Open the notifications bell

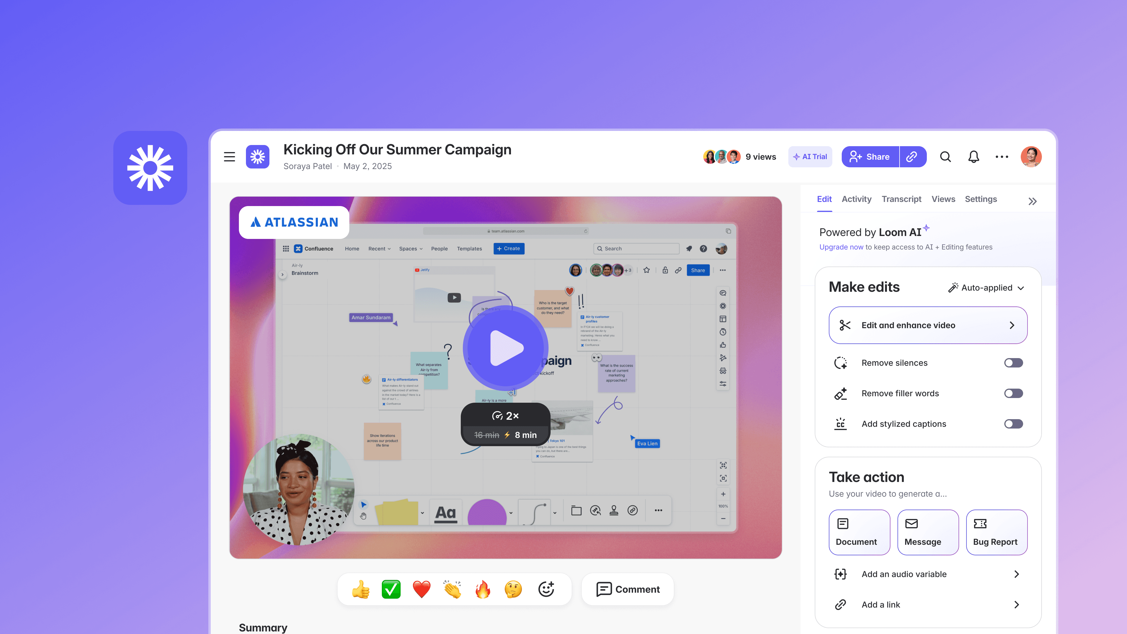point(973,157)
